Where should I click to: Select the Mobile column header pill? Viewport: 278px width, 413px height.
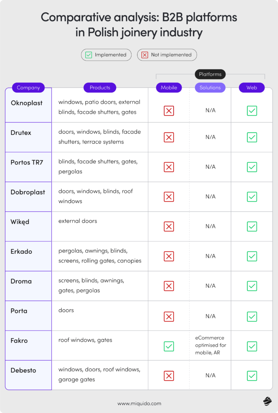pyautogui.click(x=169, y=88)
